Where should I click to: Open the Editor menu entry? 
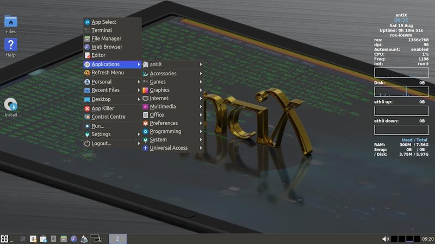113,55
